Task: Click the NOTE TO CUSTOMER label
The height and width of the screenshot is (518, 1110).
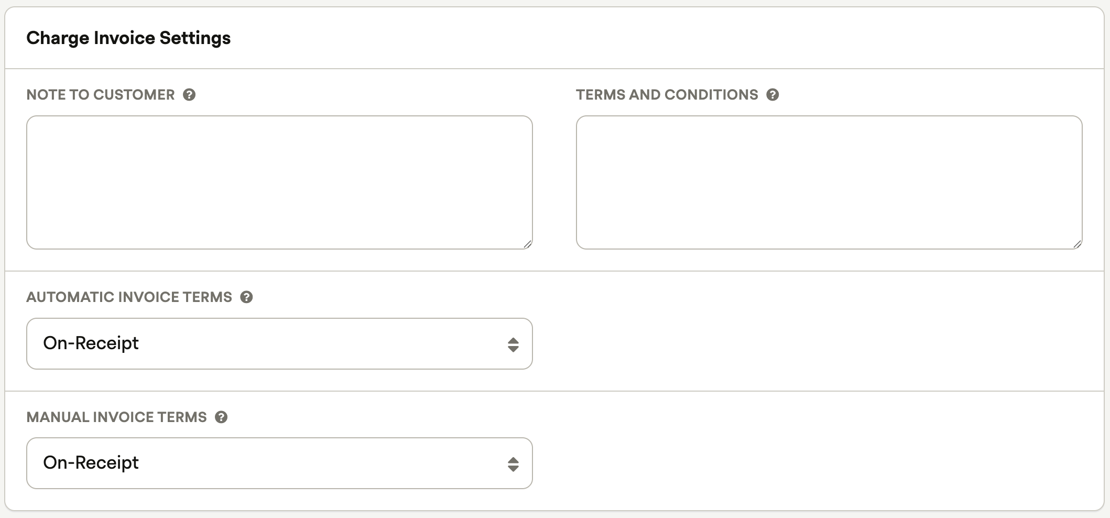Action: pyautogui.click(x=101, y=95)
